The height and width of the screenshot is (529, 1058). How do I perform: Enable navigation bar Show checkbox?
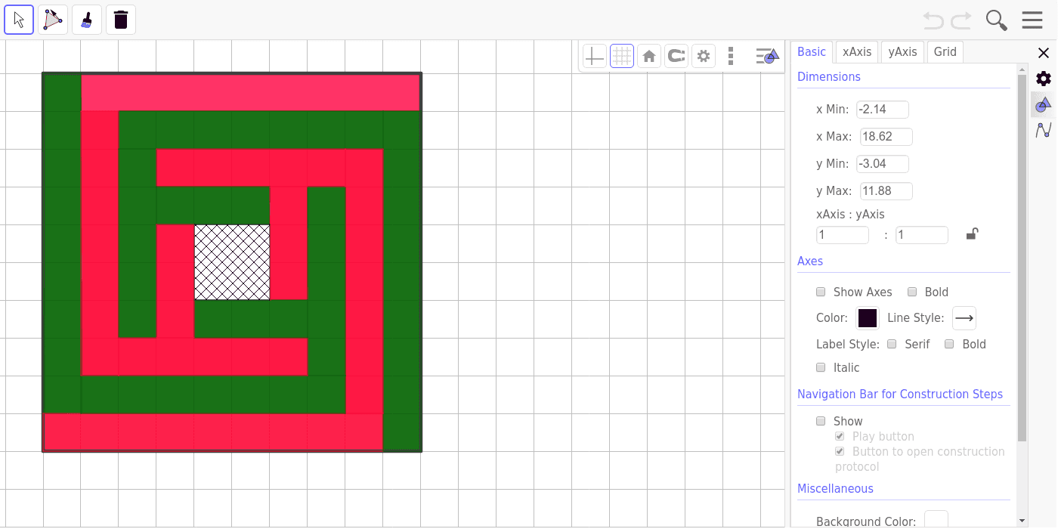tap(821, 421)
